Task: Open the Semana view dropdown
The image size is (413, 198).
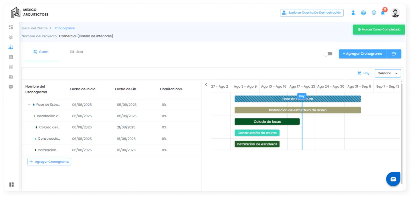Action: click(x=387, y=73)
